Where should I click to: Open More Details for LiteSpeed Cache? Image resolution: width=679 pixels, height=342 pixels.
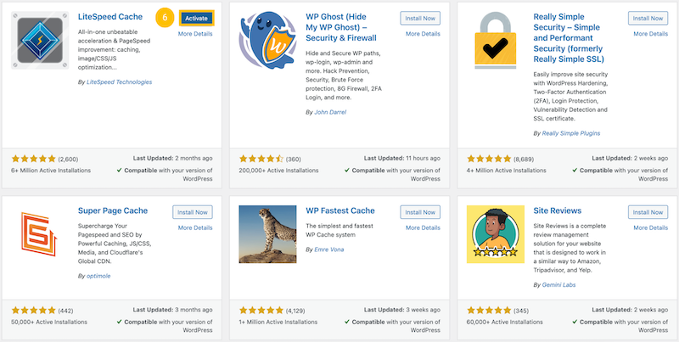coord(195,34)
